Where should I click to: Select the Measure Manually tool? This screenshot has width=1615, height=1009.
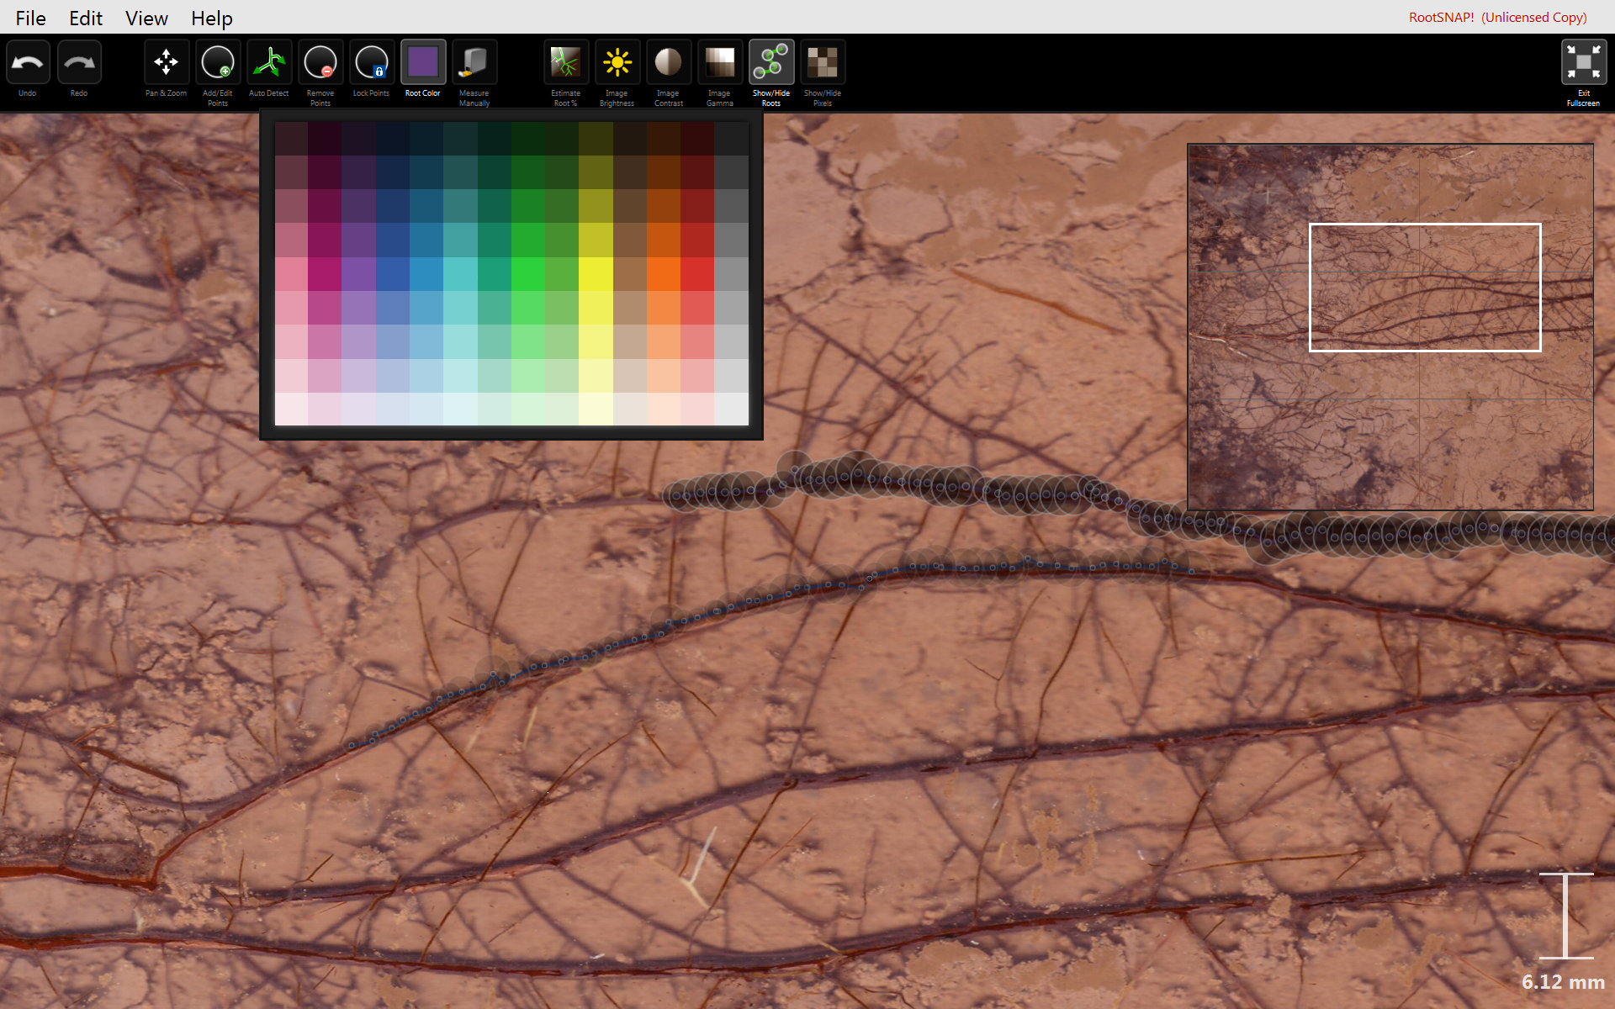tap(474, 63)
